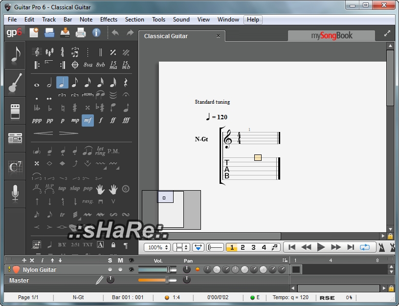Delete the track X button
The image size is (399, 306).
(32, 260)
